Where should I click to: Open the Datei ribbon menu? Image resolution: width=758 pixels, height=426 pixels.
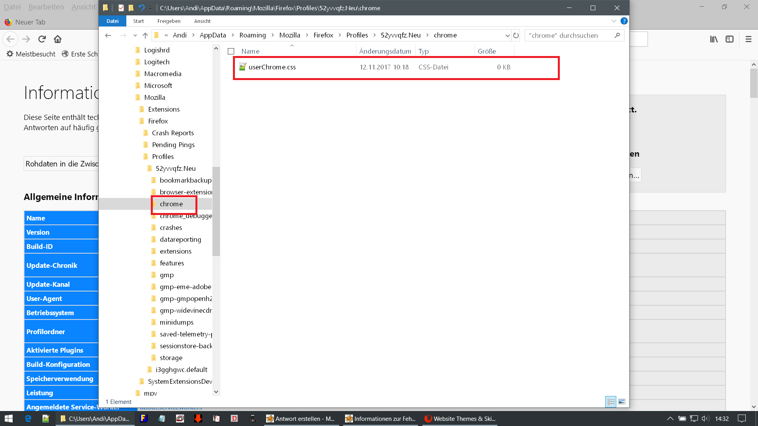[x=112, y=21]
